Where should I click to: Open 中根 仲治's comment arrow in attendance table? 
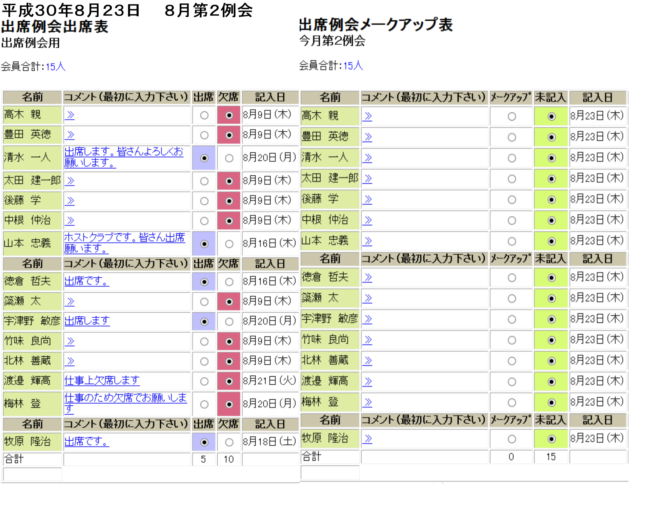point(70,221)
